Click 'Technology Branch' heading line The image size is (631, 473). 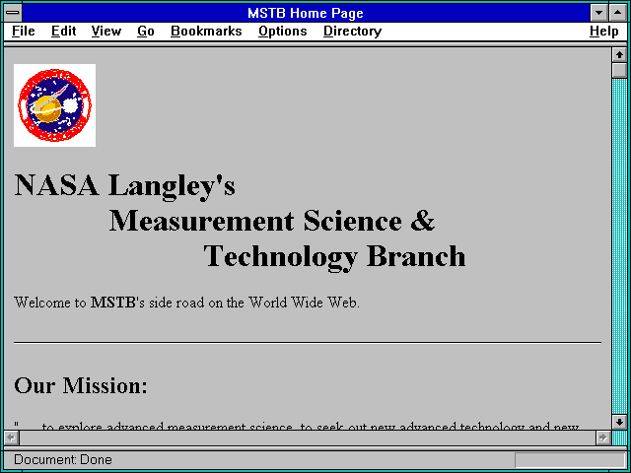(x=335, y=256)
